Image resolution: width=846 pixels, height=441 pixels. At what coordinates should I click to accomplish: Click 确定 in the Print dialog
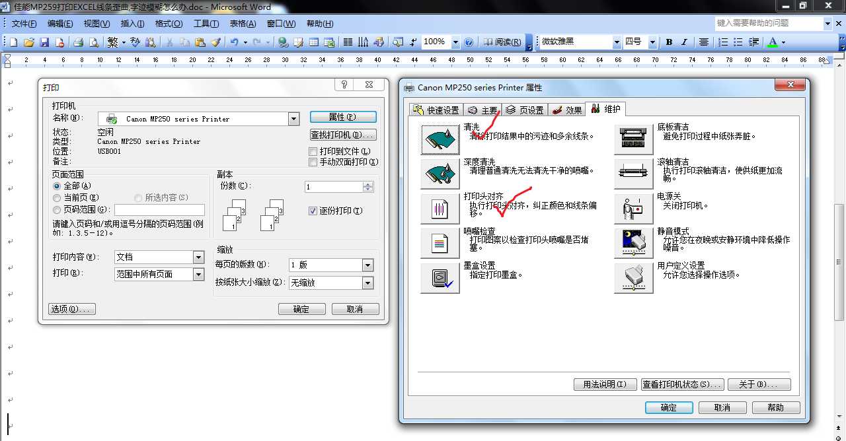tap(301, 309)
